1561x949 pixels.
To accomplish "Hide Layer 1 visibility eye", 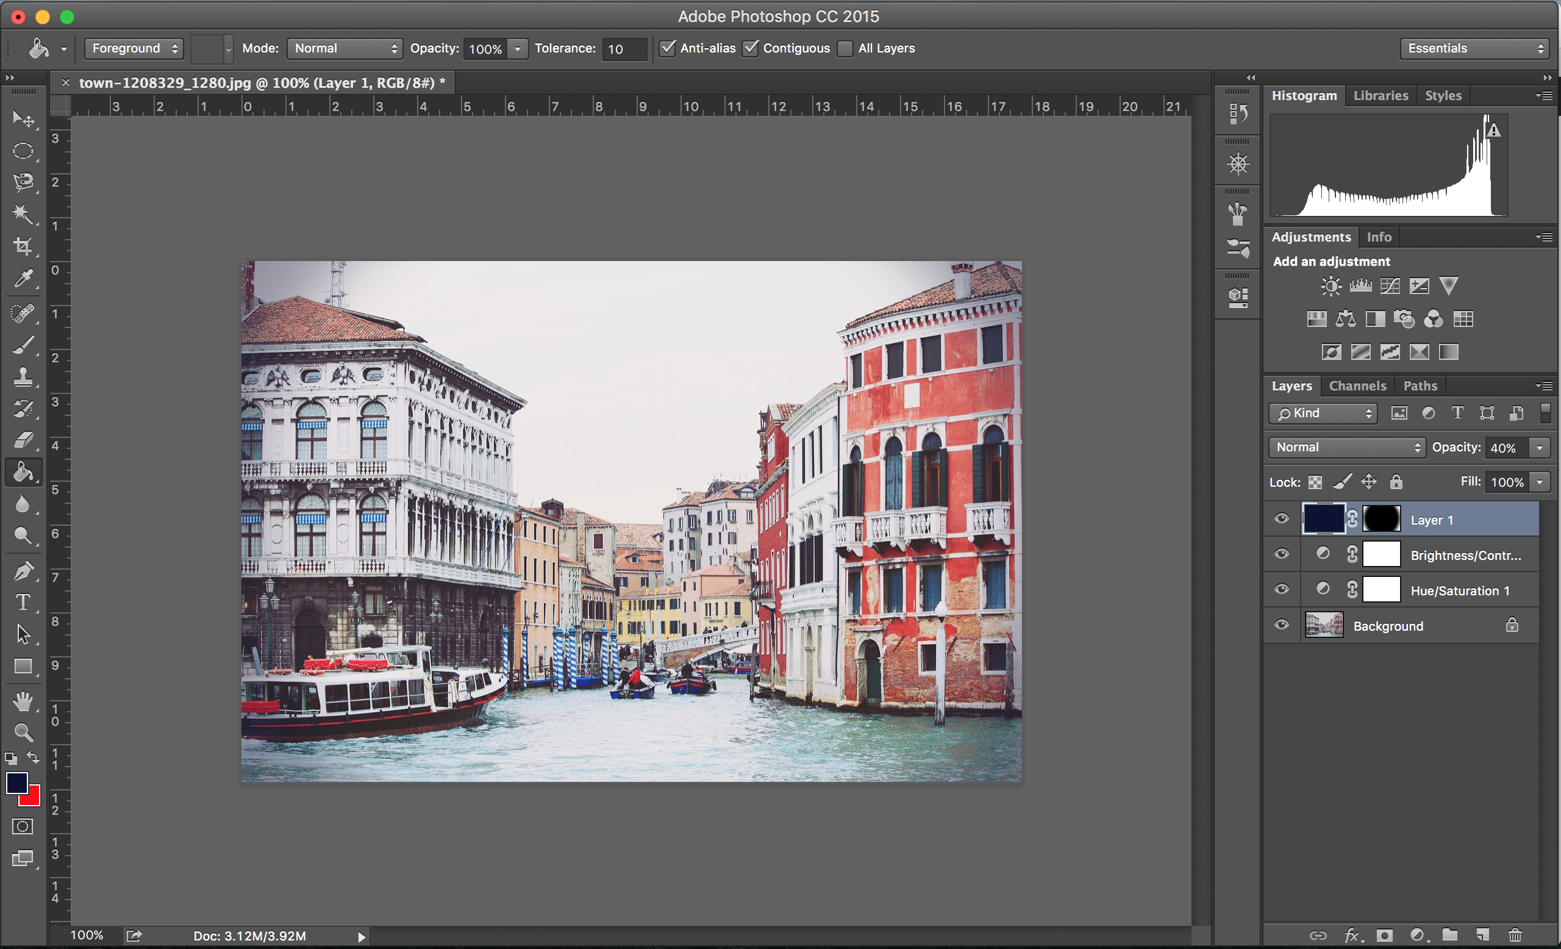I will [1282, 519].
